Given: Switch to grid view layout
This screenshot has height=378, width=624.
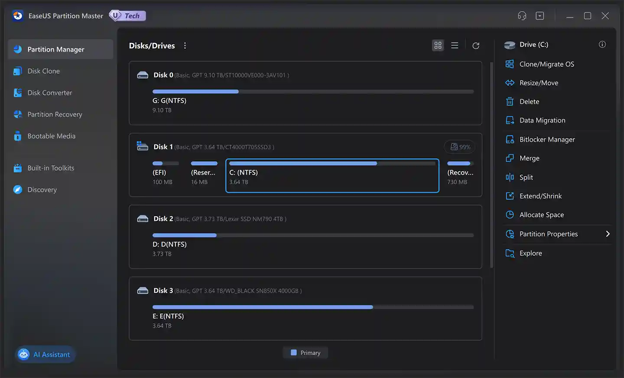Looking at the screenshot, I should point(438,46).
